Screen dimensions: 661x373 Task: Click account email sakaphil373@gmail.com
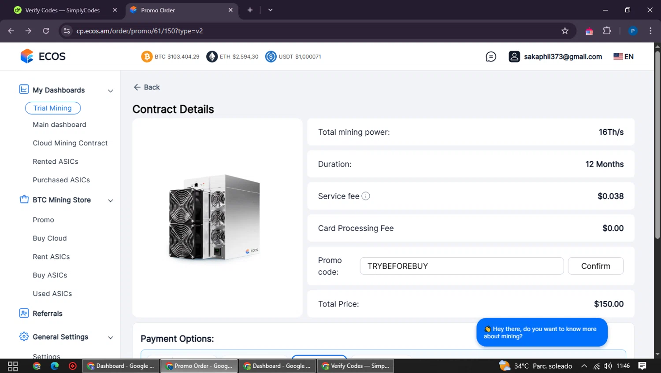563,56
